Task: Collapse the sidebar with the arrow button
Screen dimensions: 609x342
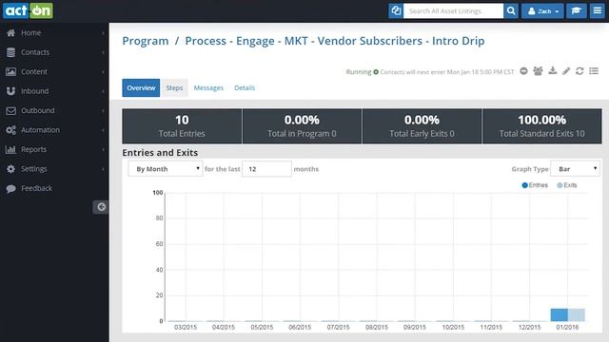Action: coord(101,207)
